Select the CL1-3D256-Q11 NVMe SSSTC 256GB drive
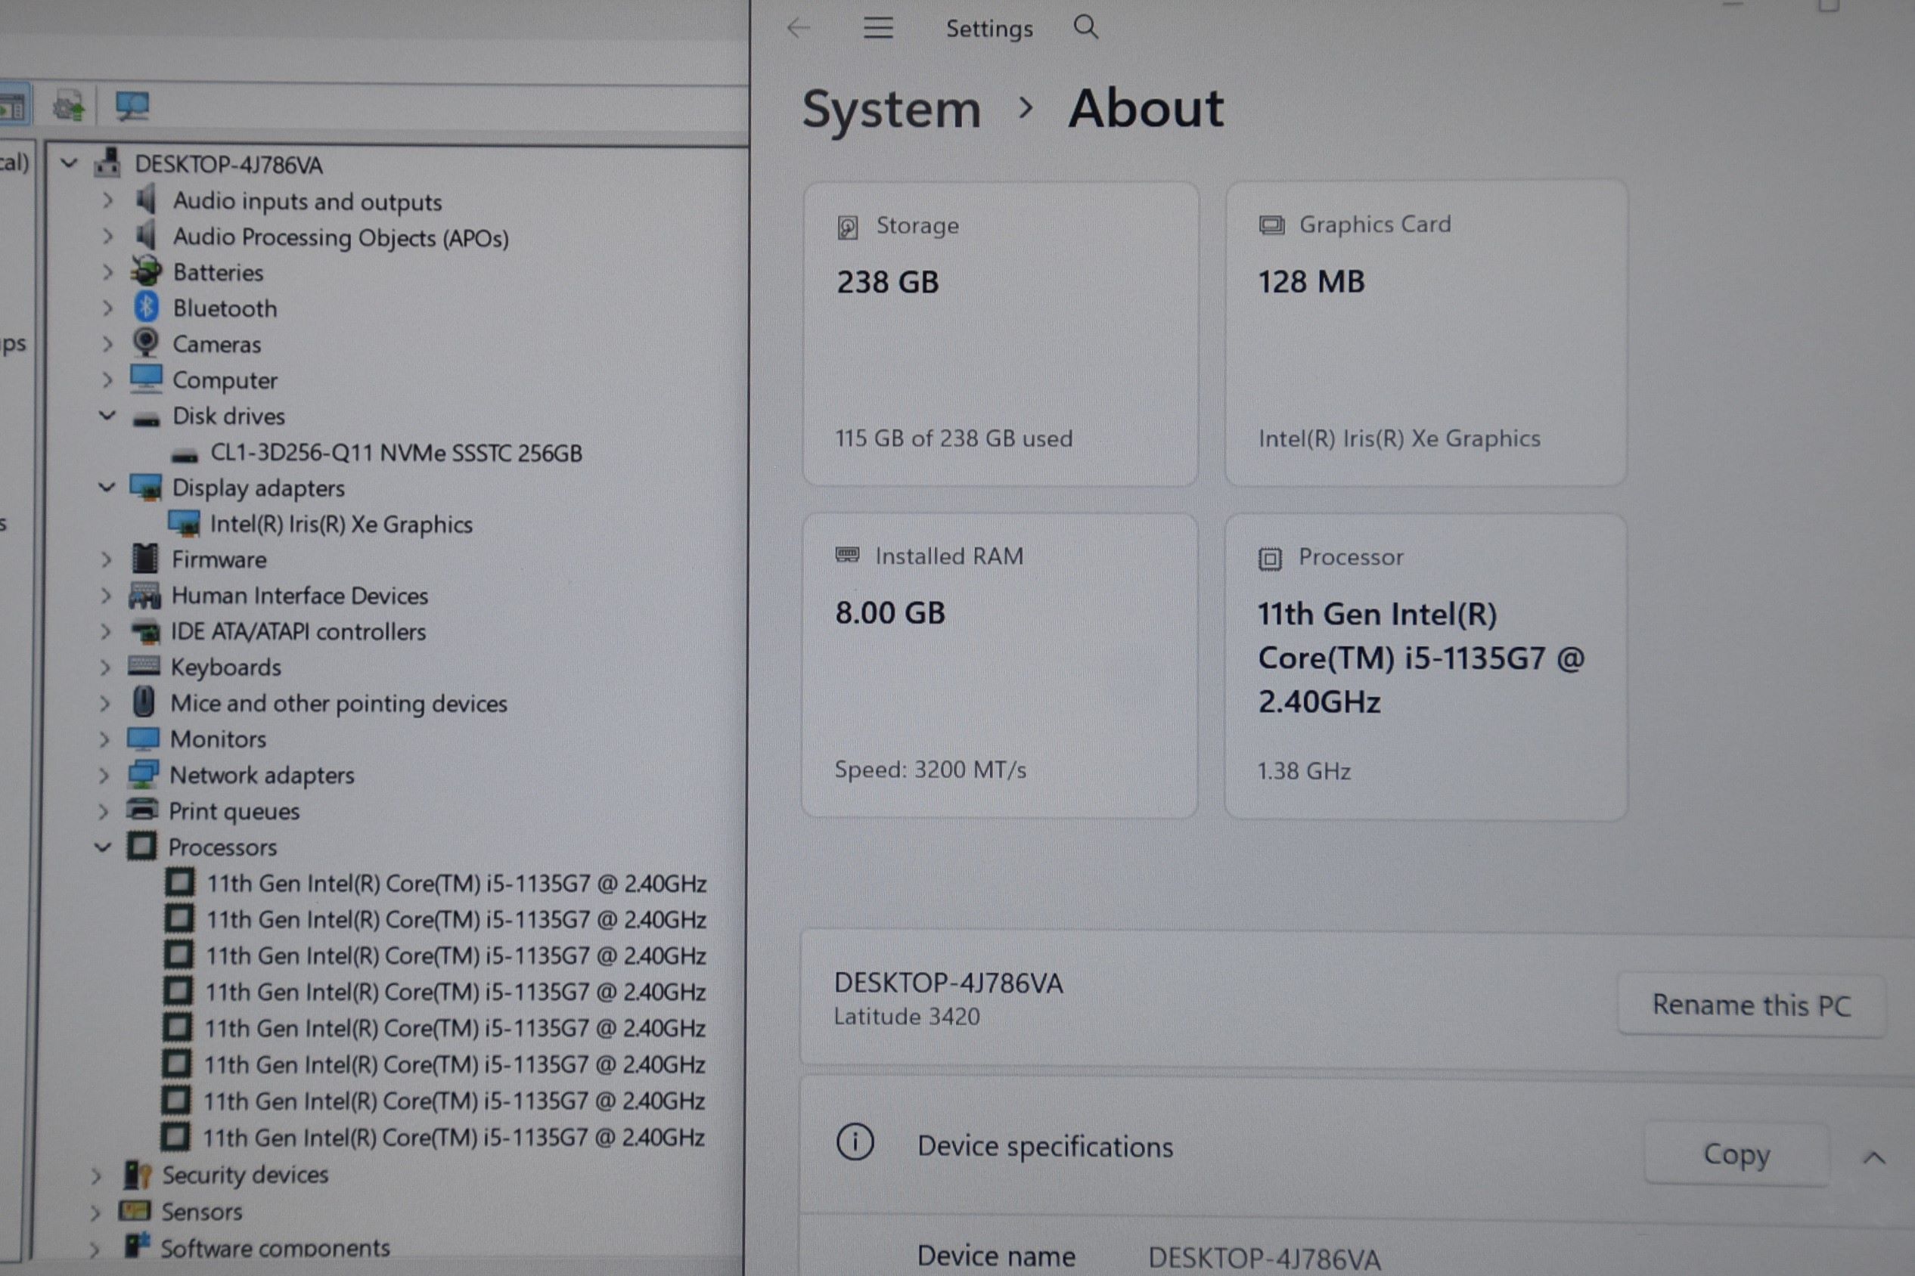 pos(396,453)
